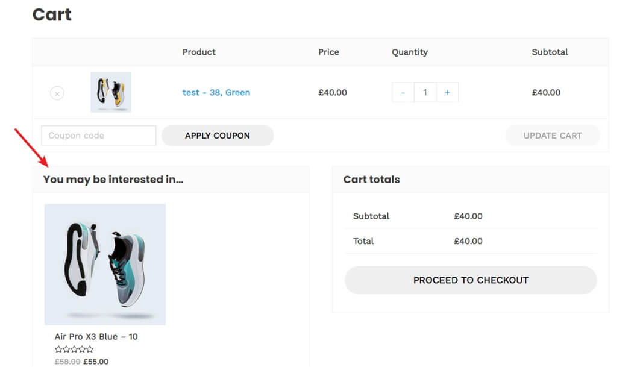Click the quantity number field
The image size is (640, 367).
(x=425, y=92)
